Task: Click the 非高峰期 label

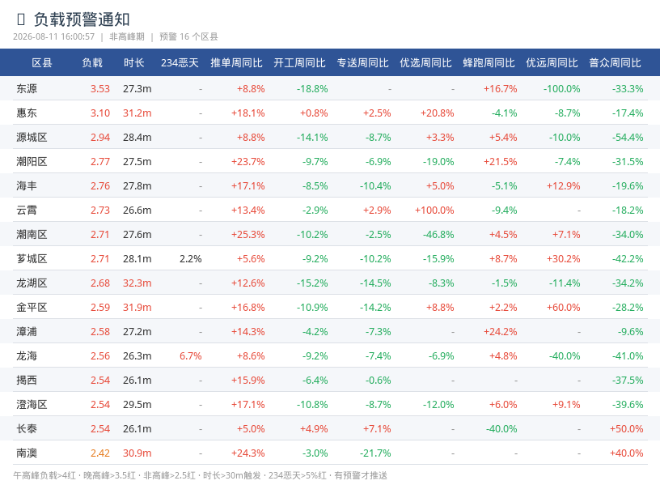Action: [127, 36]
